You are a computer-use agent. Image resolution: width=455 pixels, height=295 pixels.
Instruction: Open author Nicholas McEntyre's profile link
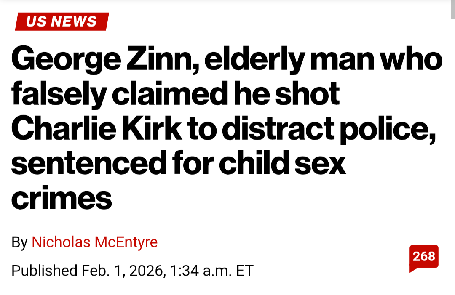(94, 242)
